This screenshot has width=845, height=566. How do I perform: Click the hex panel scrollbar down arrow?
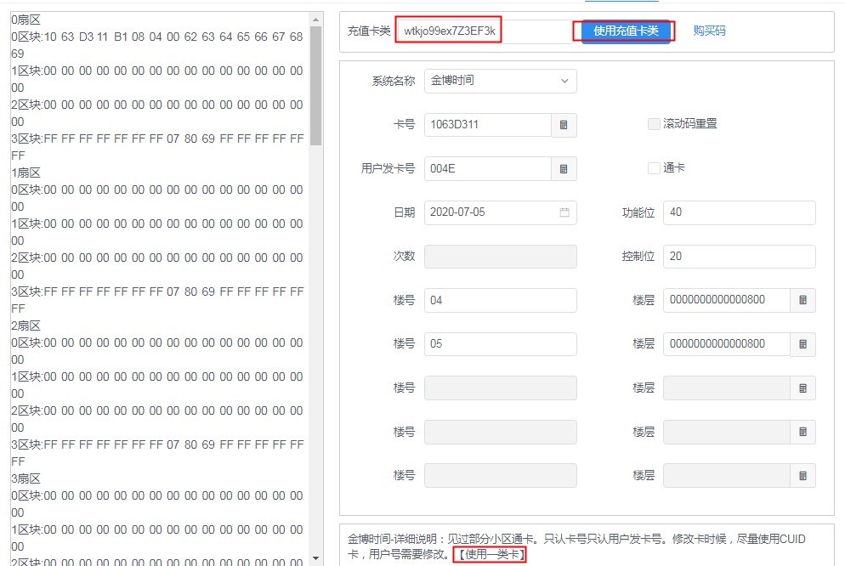click(x=315, y=558)
